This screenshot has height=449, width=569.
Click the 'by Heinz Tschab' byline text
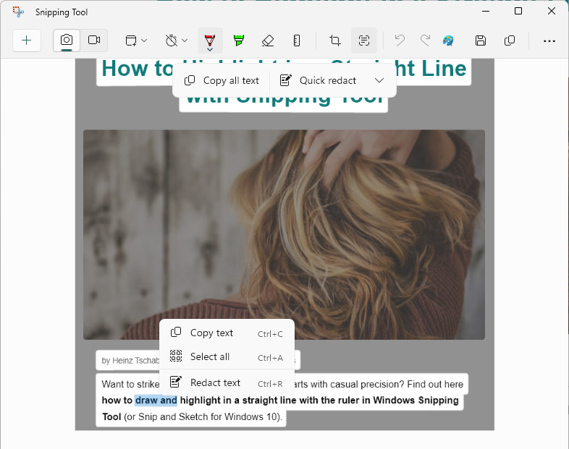pos(130,361)
